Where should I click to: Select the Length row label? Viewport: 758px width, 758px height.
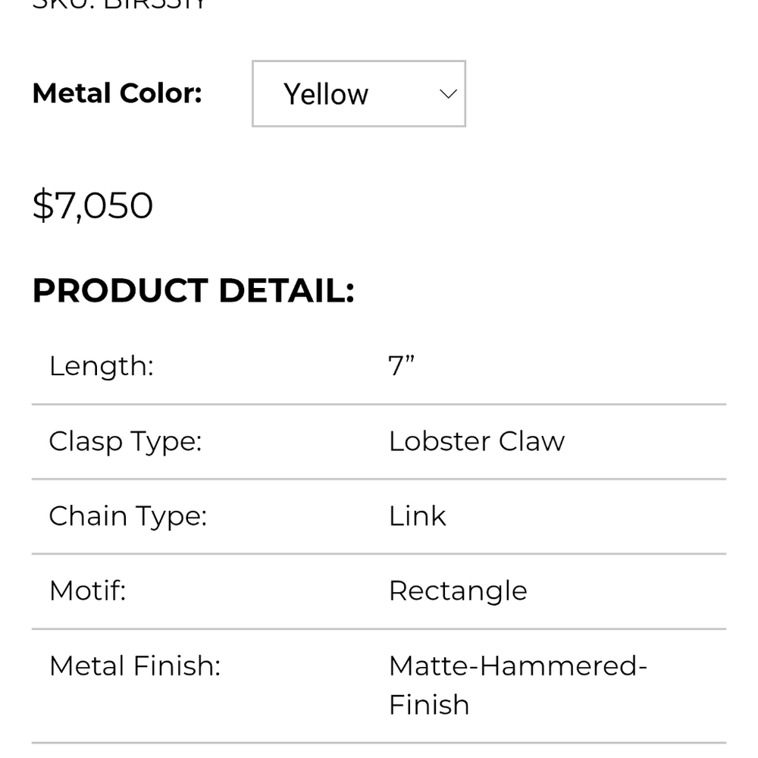(x=102, y=366)
